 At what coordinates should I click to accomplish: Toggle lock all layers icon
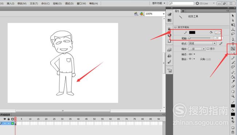[9, 119]
